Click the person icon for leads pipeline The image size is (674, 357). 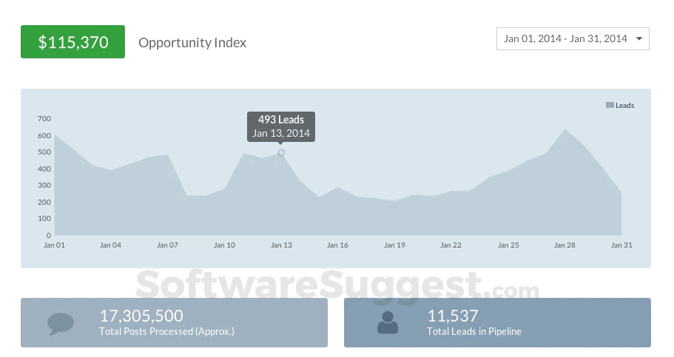pos(387,322)
